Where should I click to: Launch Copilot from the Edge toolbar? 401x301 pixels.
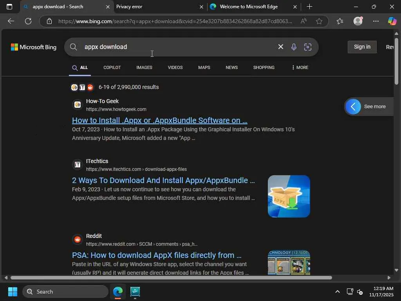click(392, 21)
